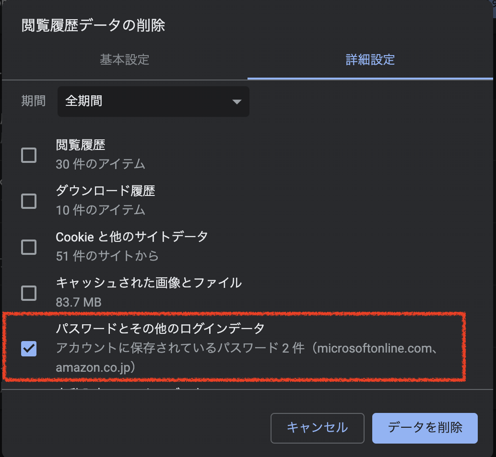Open the 期間 time range dropdown
Viewport: 496px width, 457px height.
click(x=153, y=102)
